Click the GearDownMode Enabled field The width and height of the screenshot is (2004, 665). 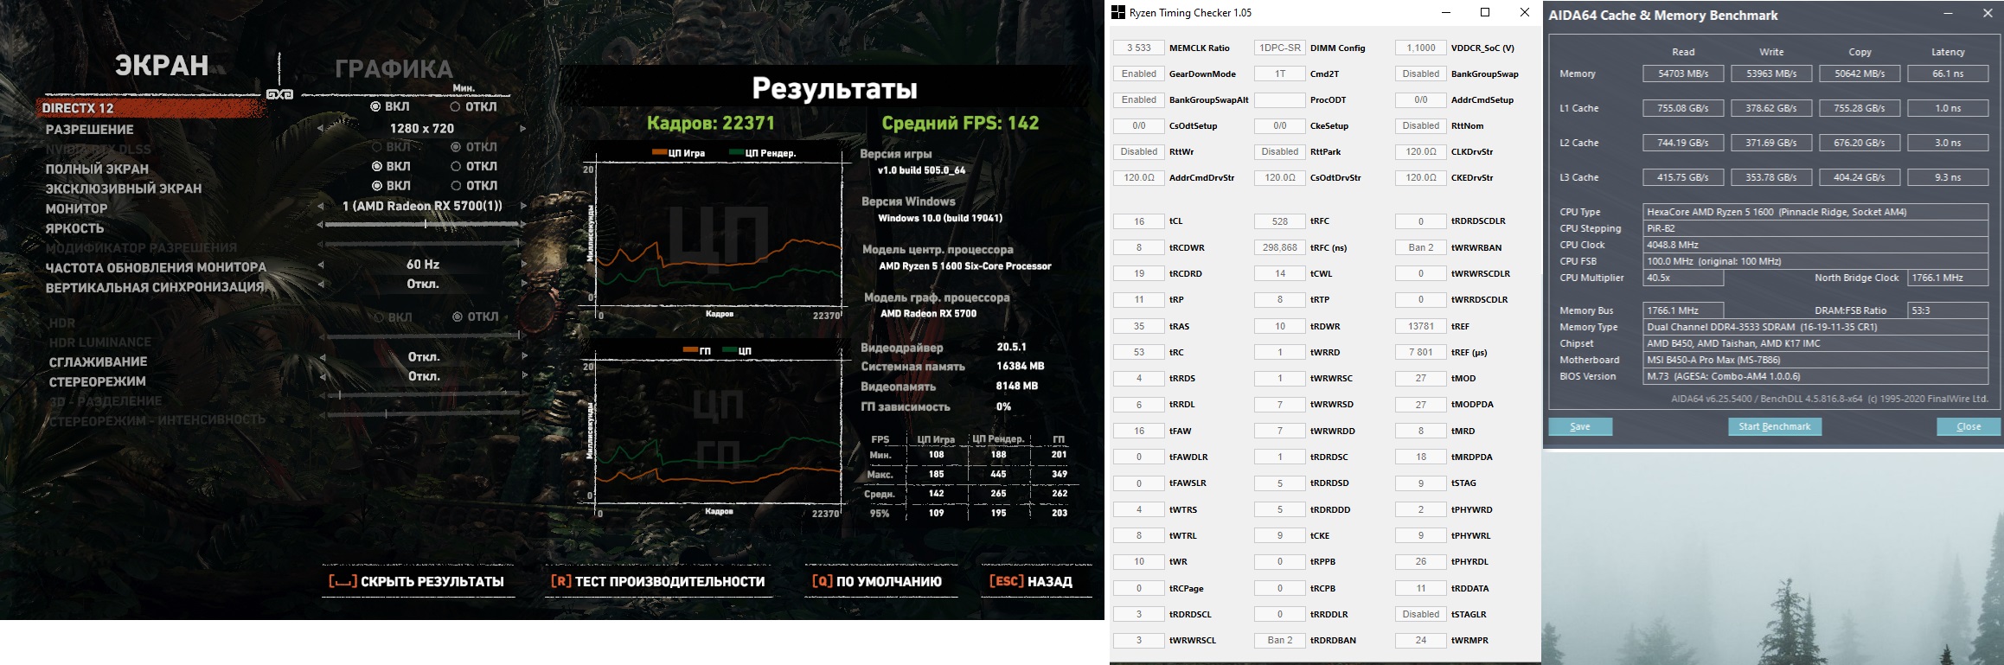[1139, 74]
